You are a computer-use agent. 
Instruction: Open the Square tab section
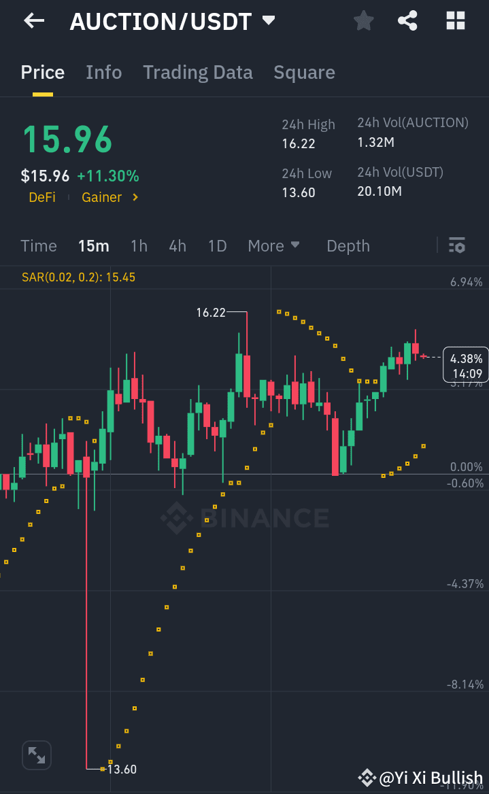pos(304,72)
